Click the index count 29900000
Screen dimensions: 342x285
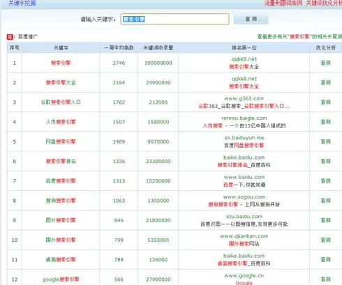[158, 83]
